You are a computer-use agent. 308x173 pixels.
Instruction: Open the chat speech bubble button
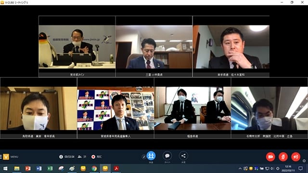pyautogui.click(x=167, y=156)
